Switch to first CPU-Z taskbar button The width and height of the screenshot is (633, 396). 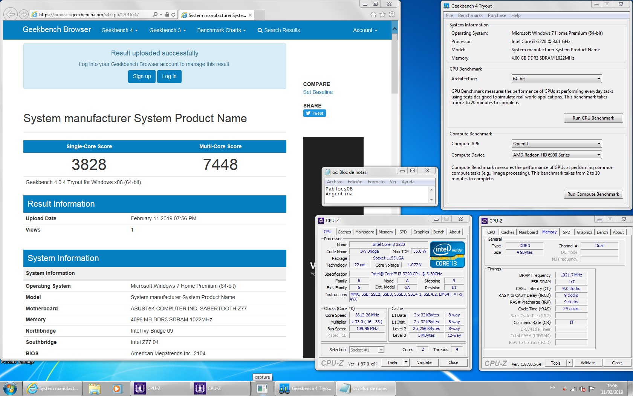pos(160,388)
